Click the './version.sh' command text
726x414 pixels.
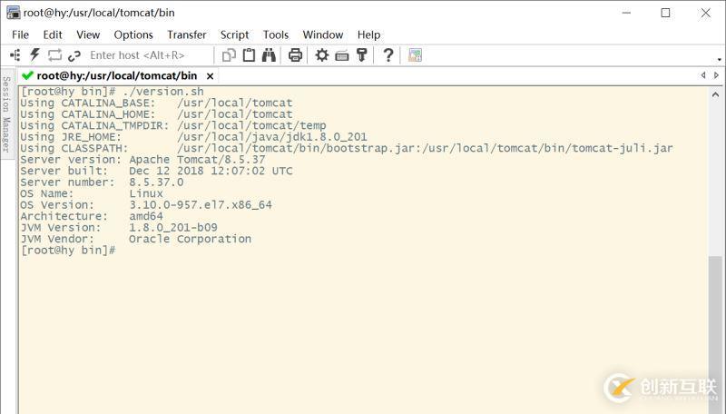(x=163, y=91)
